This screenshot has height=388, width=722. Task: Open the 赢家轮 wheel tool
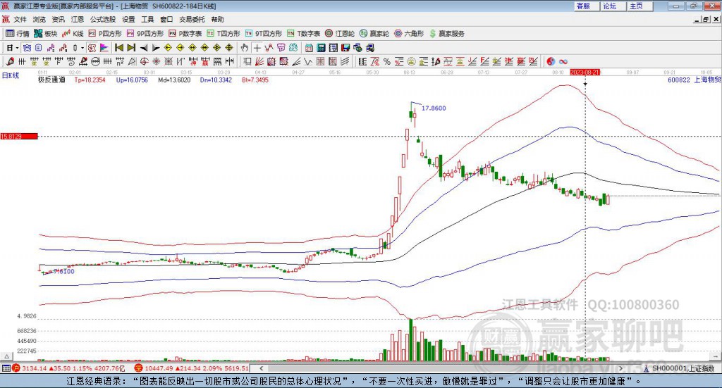374,34
